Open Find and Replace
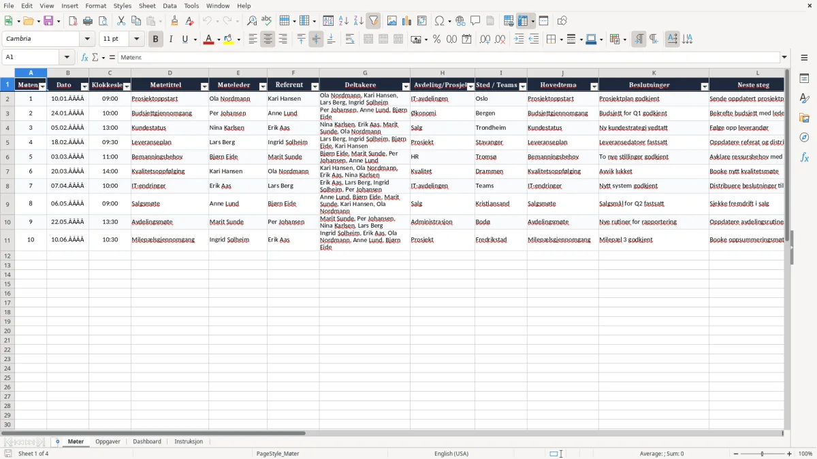Screen dimensions: 817x459 tap(252, 21)
